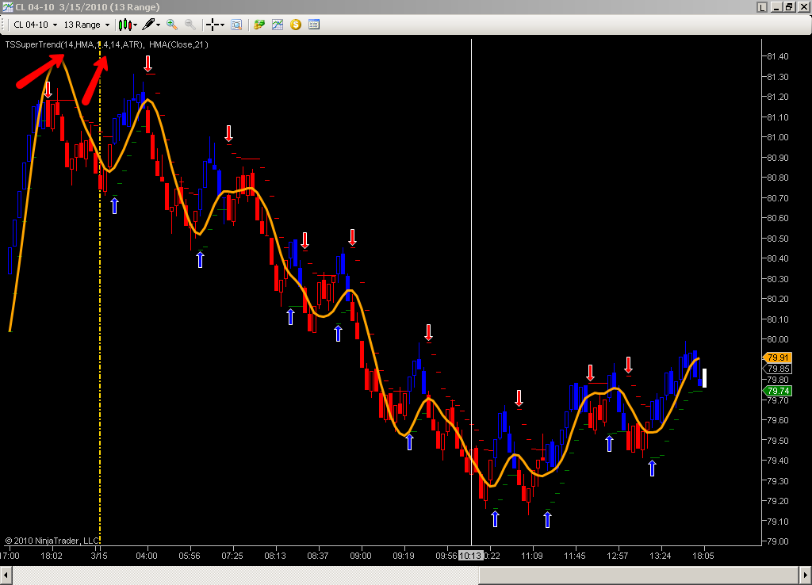Minimize the chart window
The height and width of the screenshot is (585, 812).
point(776,7)
